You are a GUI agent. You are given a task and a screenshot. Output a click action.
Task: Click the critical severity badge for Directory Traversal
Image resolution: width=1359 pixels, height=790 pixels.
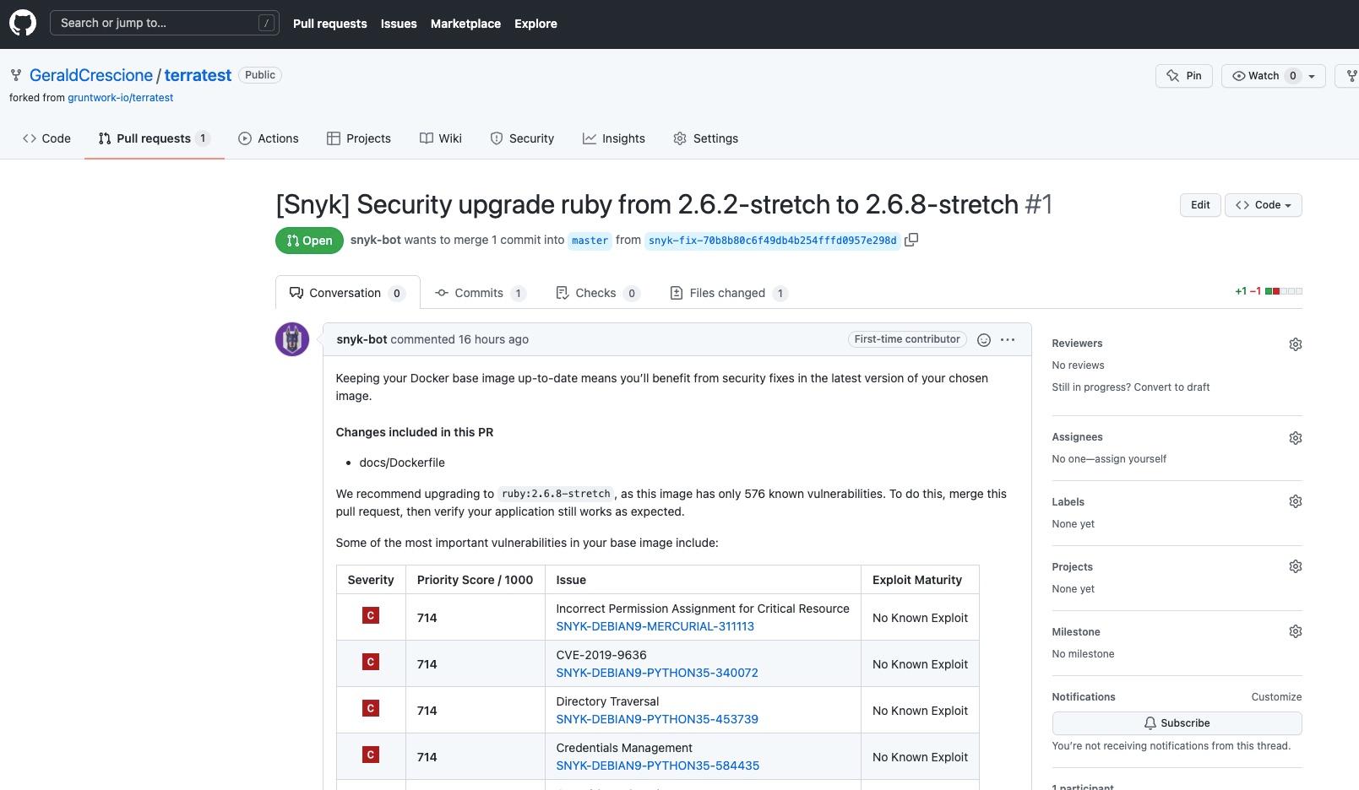tap(370, 709)
